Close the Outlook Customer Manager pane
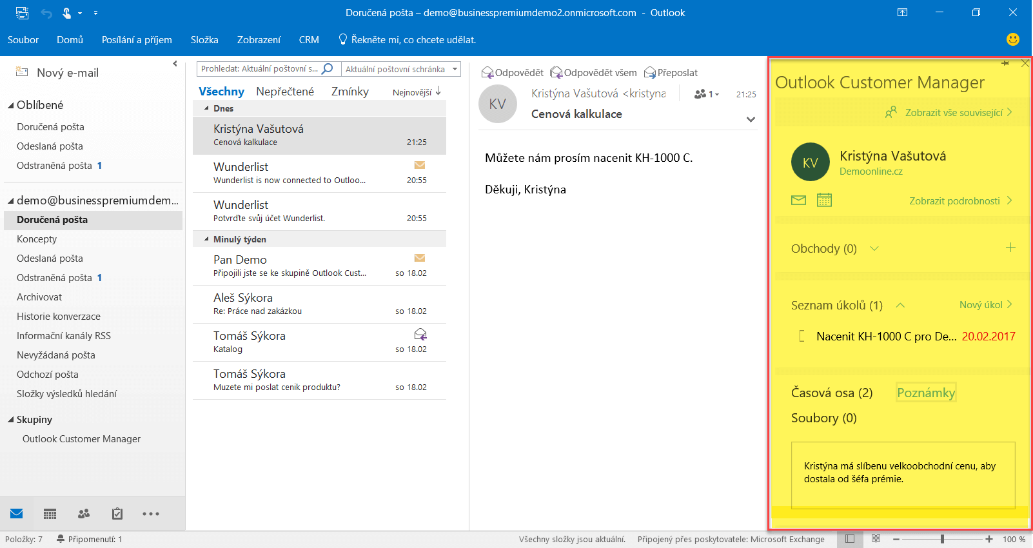 pyautogui.click(x=1025, y=63)
